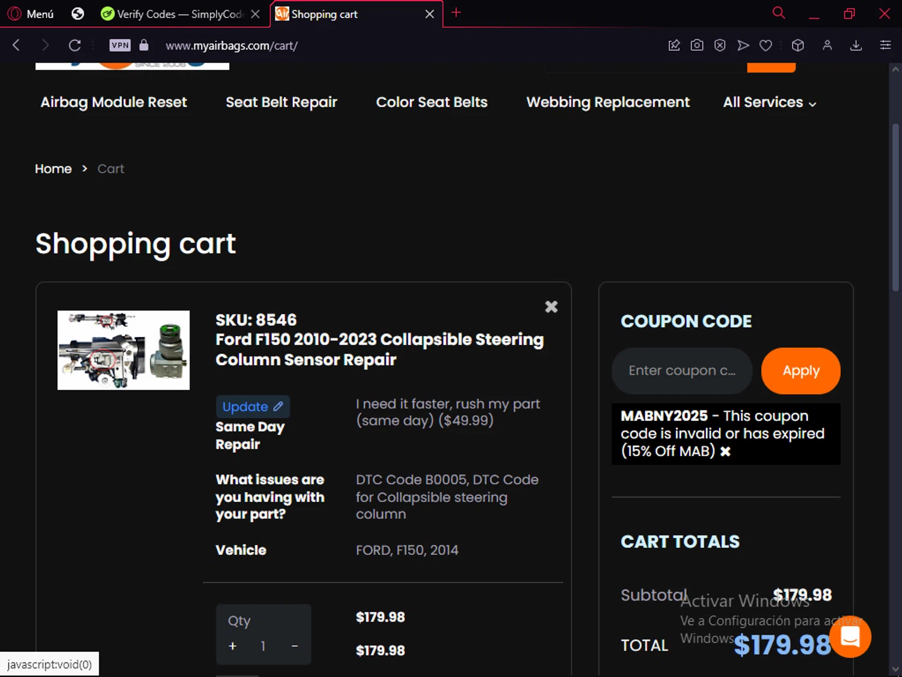The image size is (902, 677).
Task: Go back to previous page
Action: [x=16, y=45]
